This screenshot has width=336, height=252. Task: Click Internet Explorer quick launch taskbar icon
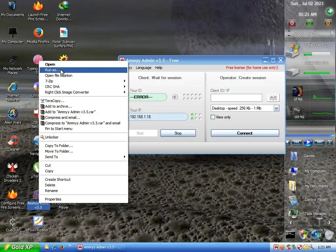click(55, 247)
